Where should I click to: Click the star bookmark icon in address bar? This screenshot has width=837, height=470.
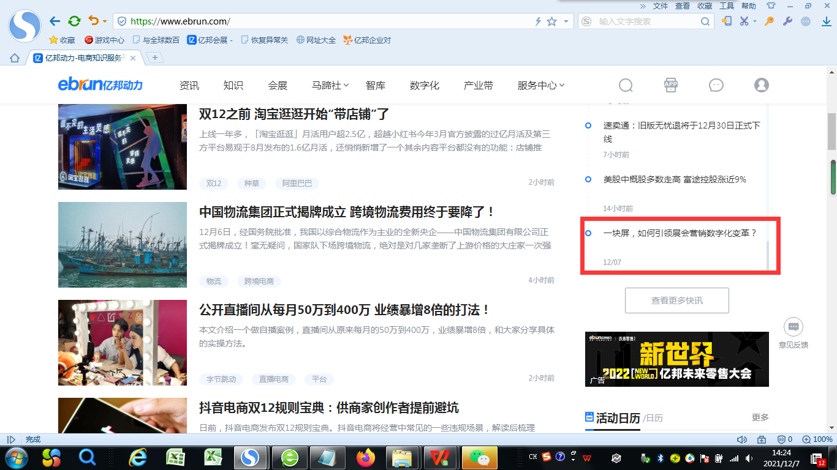point(552,21)
